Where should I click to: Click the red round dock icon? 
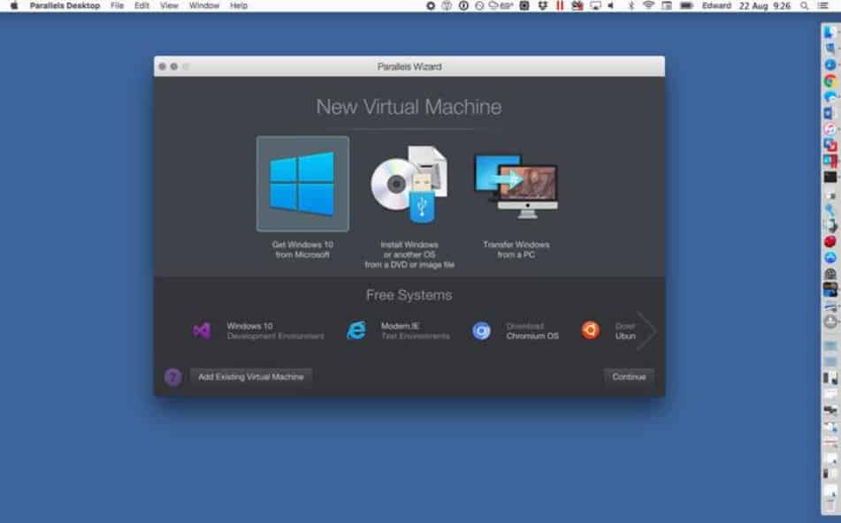click(x=830, y=242)
